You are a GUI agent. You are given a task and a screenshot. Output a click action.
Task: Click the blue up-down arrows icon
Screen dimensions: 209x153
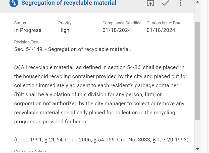pyautogui.click(x=14, y=3)
